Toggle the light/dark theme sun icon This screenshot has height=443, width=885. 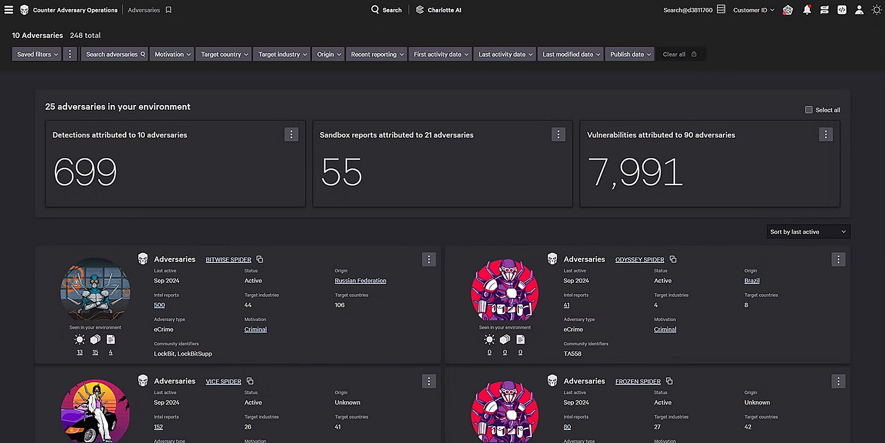(x=876, y=10)
